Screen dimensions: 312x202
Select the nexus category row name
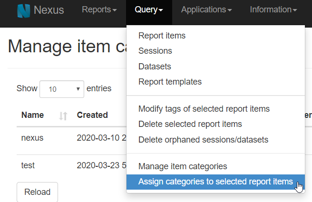(x=32, y=138)
